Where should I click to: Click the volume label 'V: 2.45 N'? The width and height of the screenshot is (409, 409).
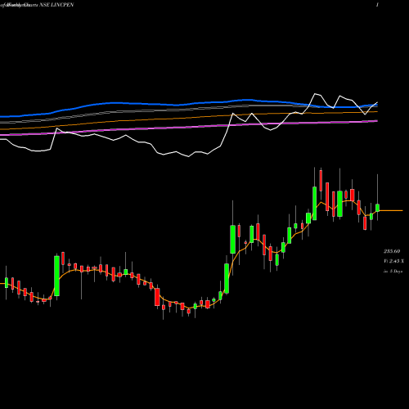(393, 261)
